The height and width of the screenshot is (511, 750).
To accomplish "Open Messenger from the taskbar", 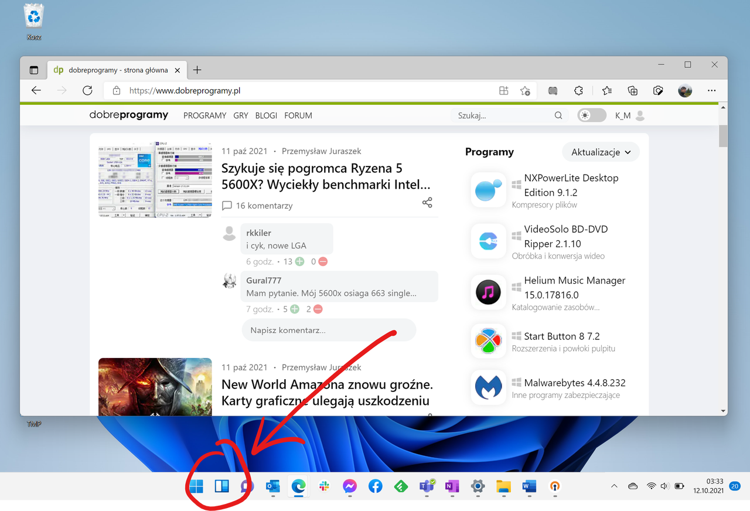I will point(350,486).
